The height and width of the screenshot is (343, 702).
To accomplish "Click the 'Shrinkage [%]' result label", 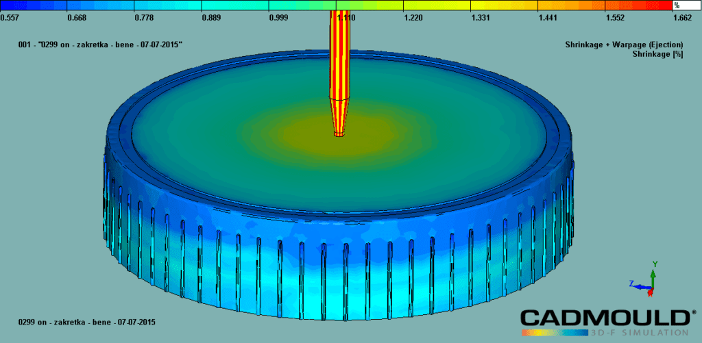I will (657, 53).
